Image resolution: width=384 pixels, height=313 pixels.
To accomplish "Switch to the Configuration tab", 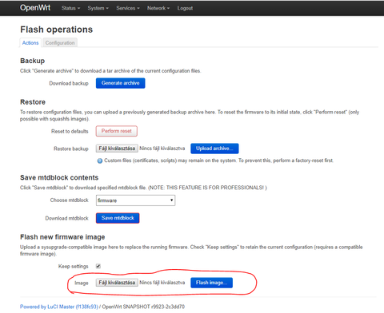I will tap(60, 43).
